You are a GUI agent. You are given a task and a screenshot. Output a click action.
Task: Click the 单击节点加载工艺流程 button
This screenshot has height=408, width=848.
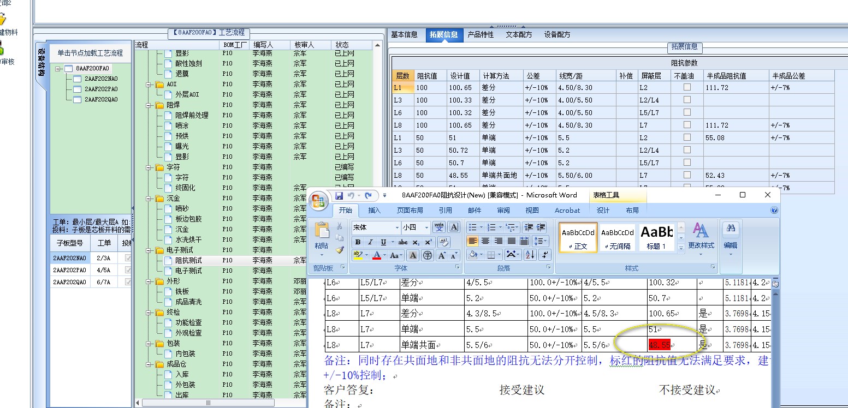tap(91, 53)
